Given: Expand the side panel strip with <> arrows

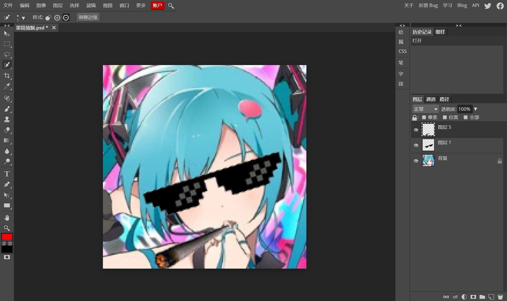Looking at the screenshot, I should click(402, 25).
